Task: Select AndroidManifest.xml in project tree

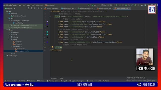Action: click(x=18, y=16)
